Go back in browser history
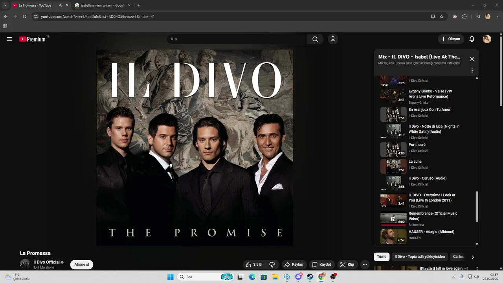The width and height of the screenshot is (503, 283). point(6,17)
